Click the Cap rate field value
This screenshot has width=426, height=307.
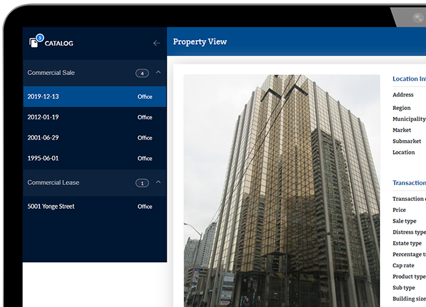[x=403, y=265]
